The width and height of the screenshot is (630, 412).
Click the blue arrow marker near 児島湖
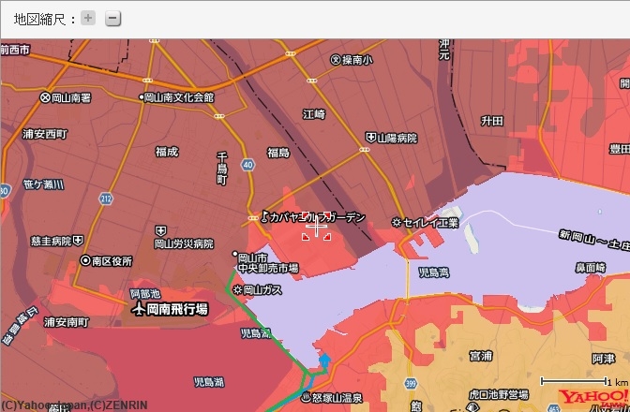[324, 360]
